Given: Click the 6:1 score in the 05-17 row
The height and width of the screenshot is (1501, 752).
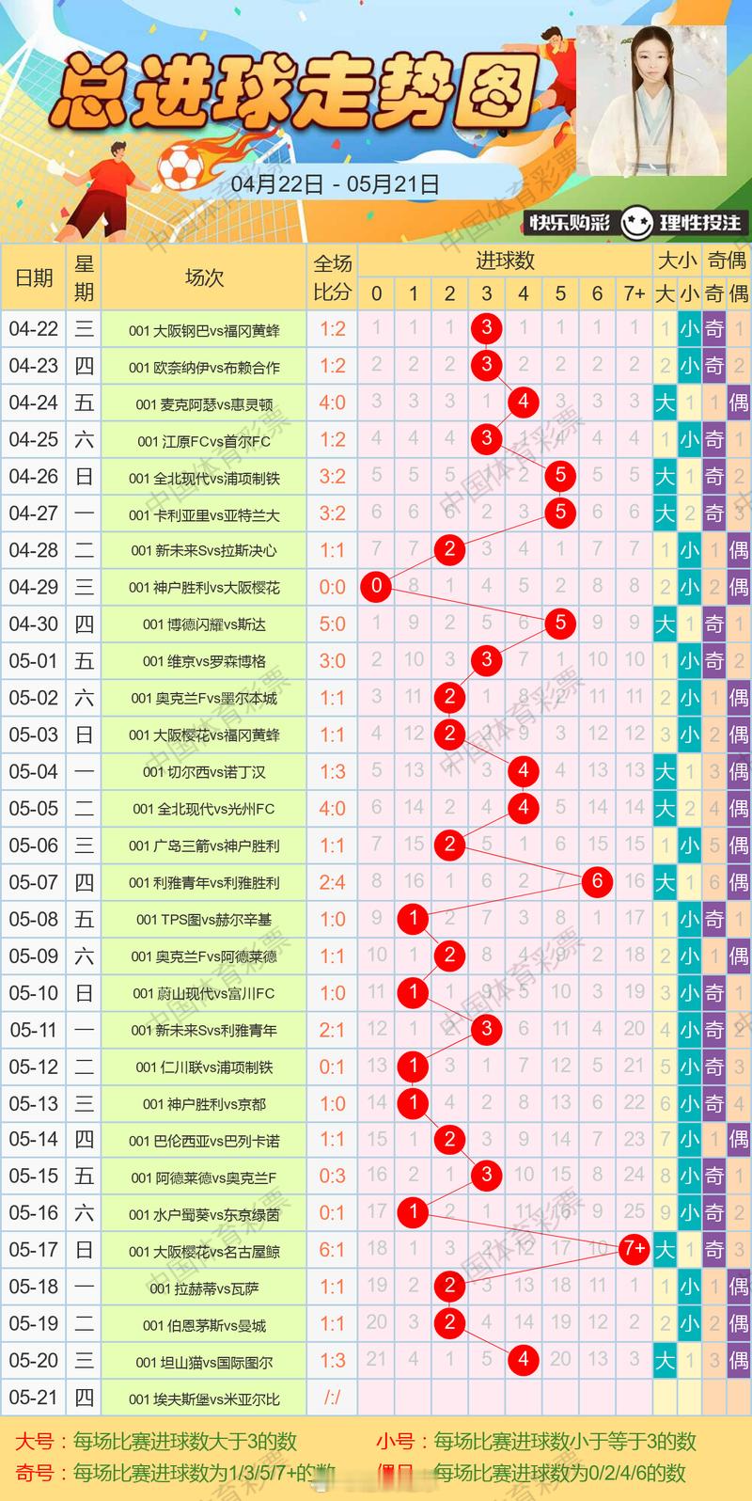Looking at the screenshot, I should [x=332, y=1251].
